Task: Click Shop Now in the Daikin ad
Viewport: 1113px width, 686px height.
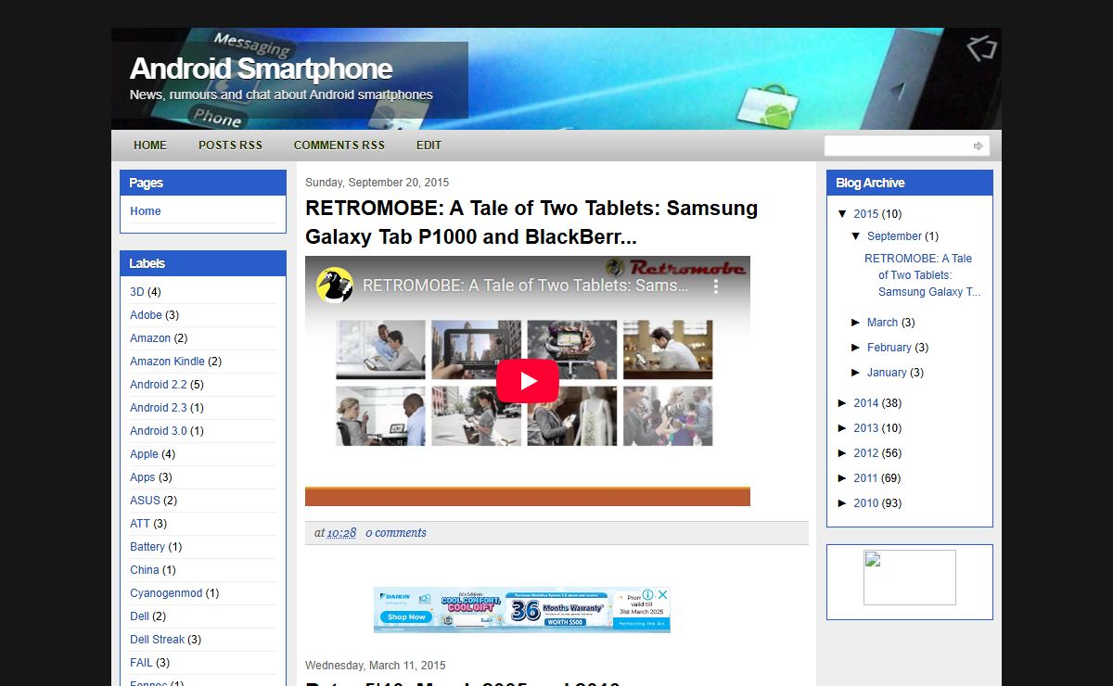Action: (x=406, y=616)
